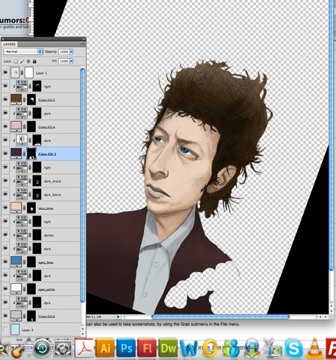Click the Layers list scroll-up arrow
The width and height of the screenshot is (336, 360).
(83, 329)
